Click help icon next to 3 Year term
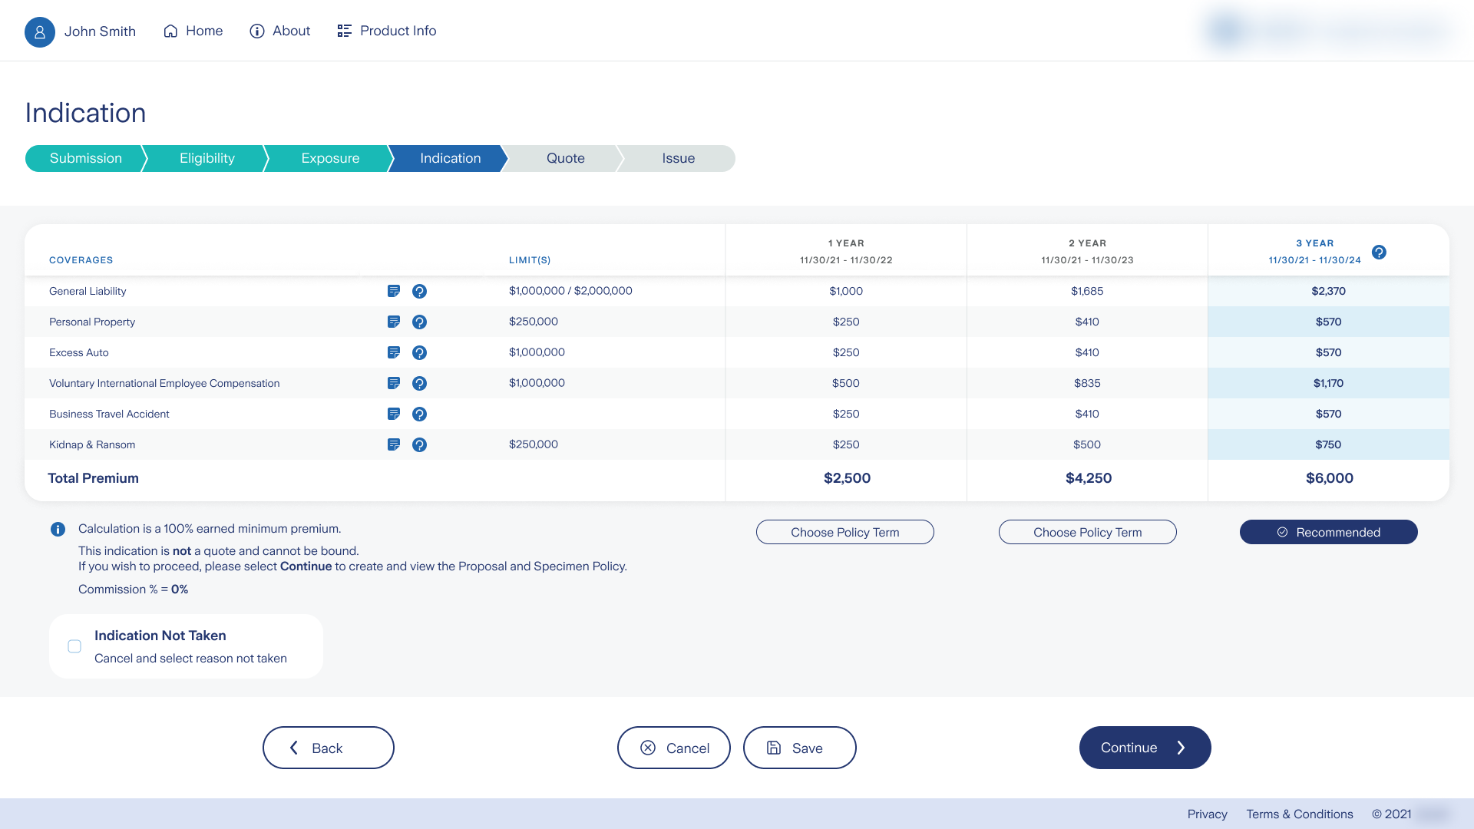 coord(1379,252)
